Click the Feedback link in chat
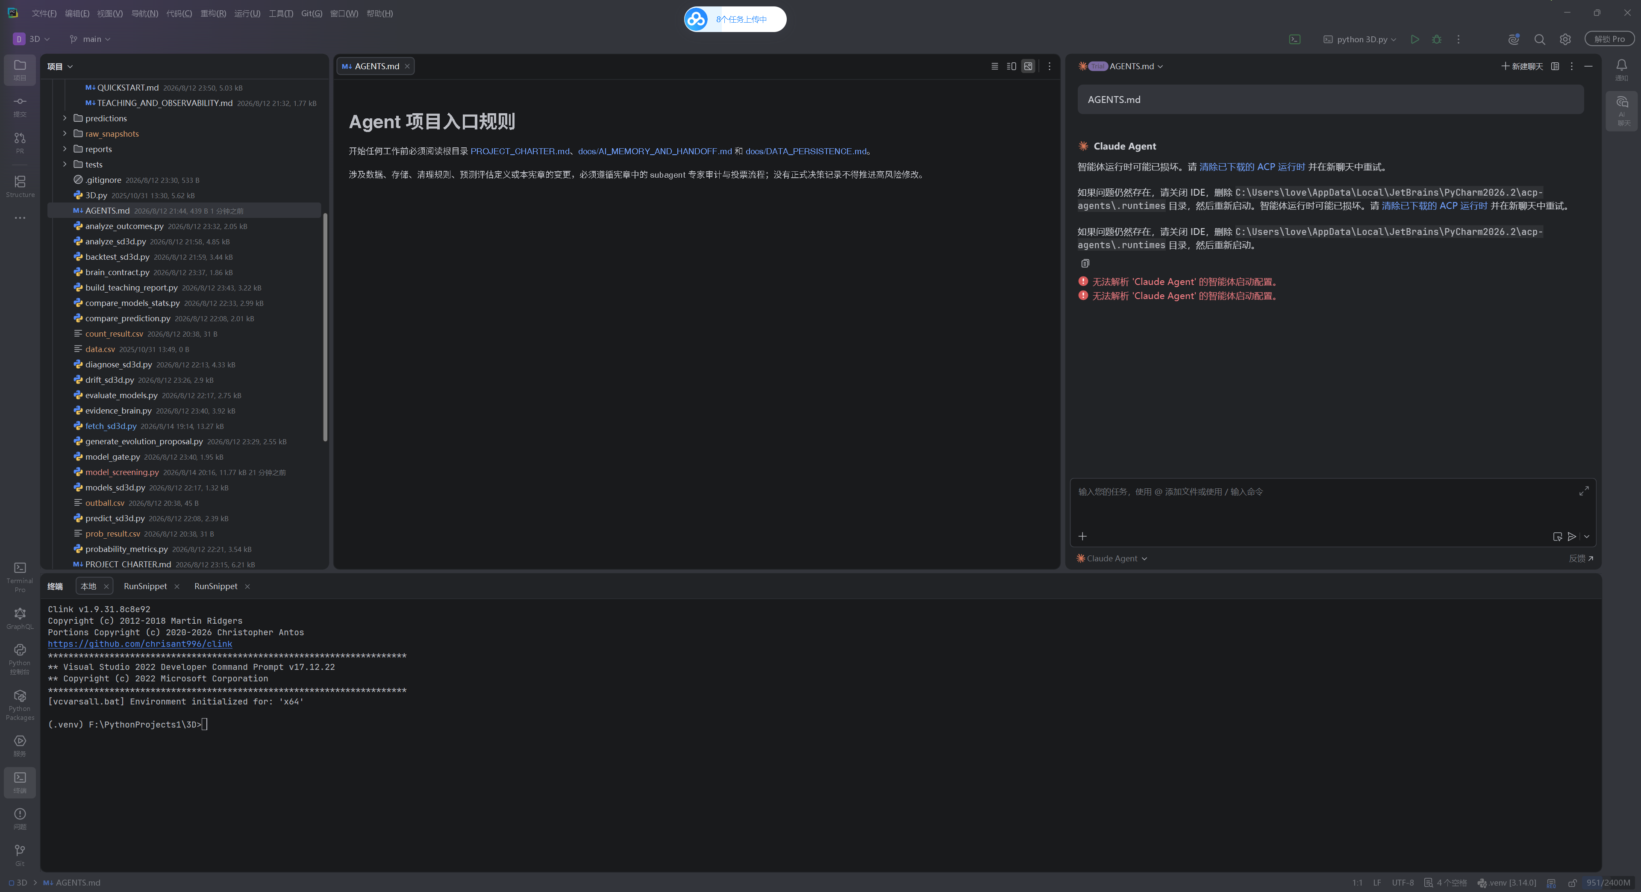 pos(1580,558)
